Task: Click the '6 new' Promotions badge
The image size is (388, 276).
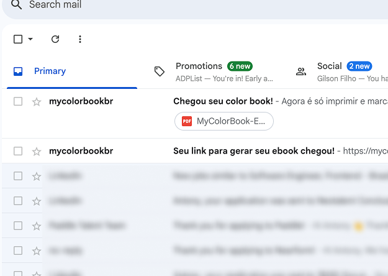Action: (x=240, y=67)
